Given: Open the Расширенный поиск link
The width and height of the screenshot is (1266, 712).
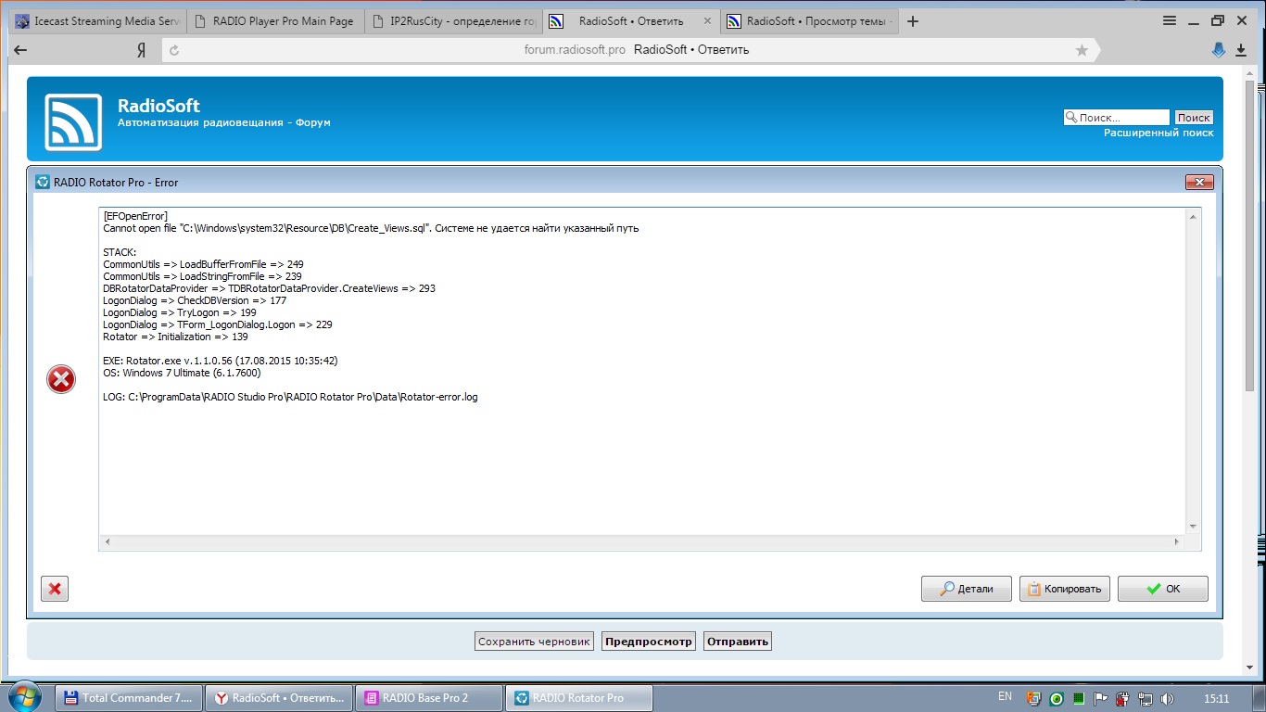Looking at the screenshot, I should tap(1158, 133).
